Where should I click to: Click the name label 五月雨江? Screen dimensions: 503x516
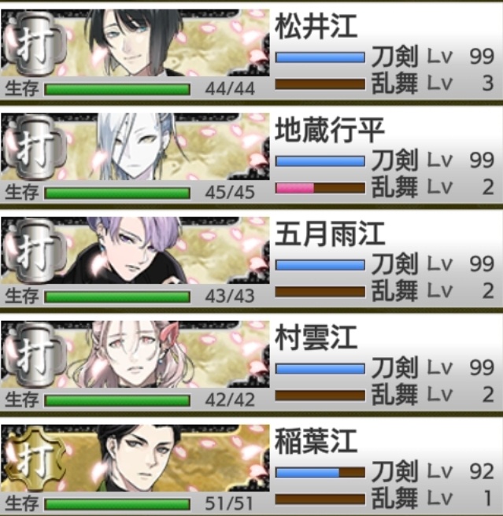pos(330,234)
